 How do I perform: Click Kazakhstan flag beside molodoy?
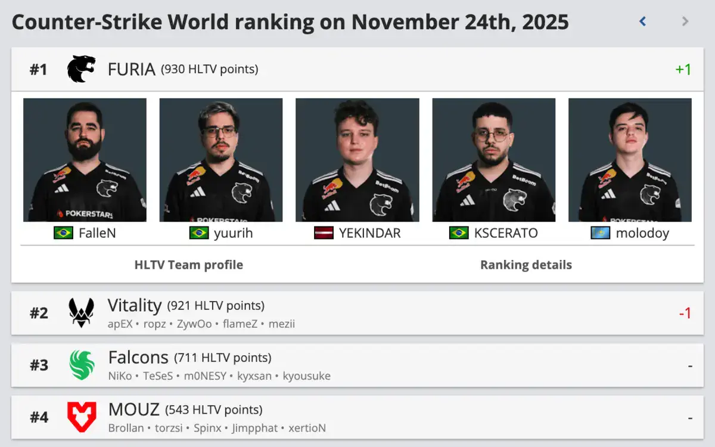(x=600, y=232)
